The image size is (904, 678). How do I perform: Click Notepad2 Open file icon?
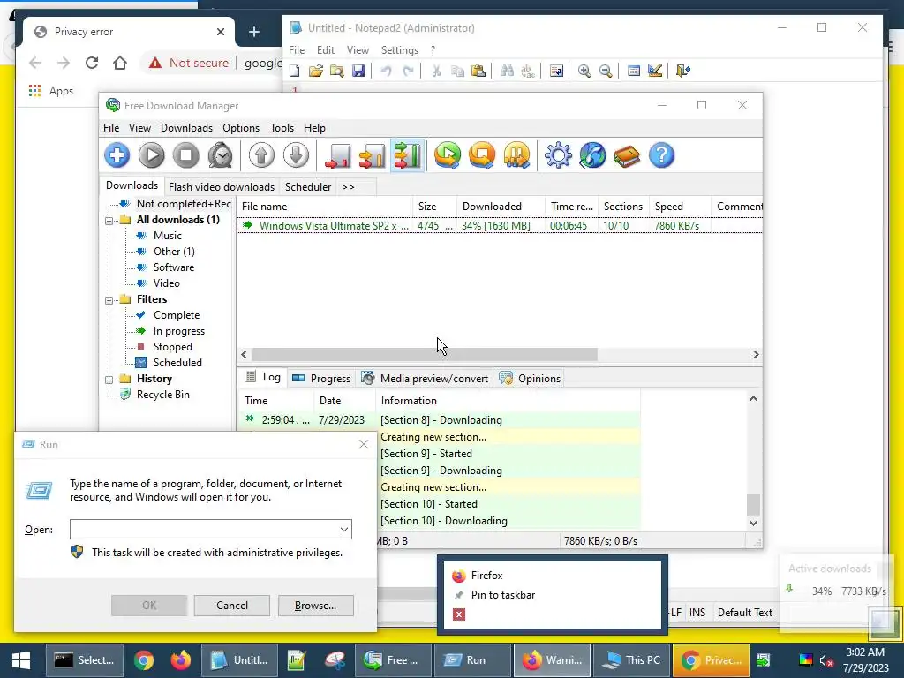pos(316,71)
